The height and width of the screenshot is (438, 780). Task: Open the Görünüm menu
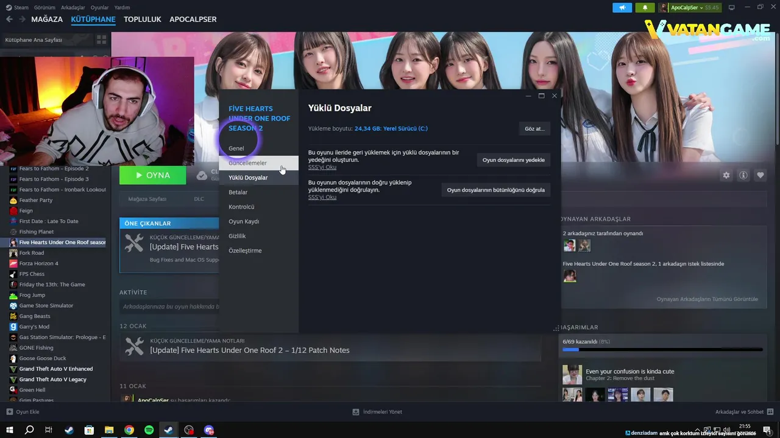tap(44, 7)
